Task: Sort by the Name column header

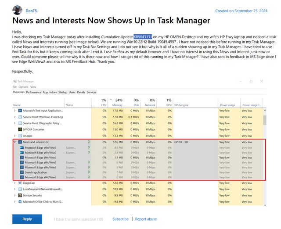Action: (x=17, y=105)
